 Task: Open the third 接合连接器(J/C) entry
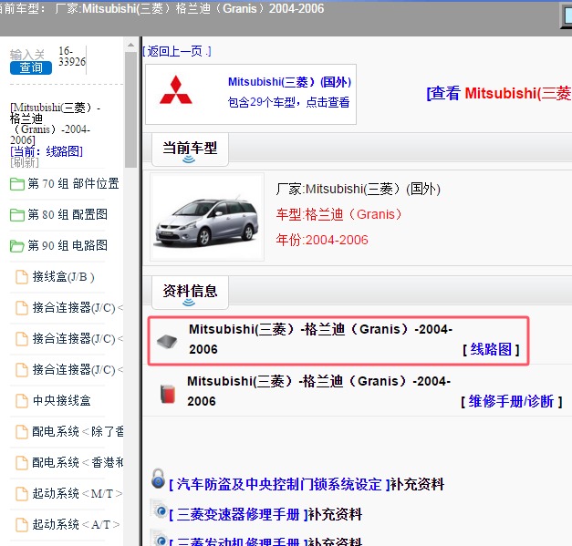[x=78, y=370]
